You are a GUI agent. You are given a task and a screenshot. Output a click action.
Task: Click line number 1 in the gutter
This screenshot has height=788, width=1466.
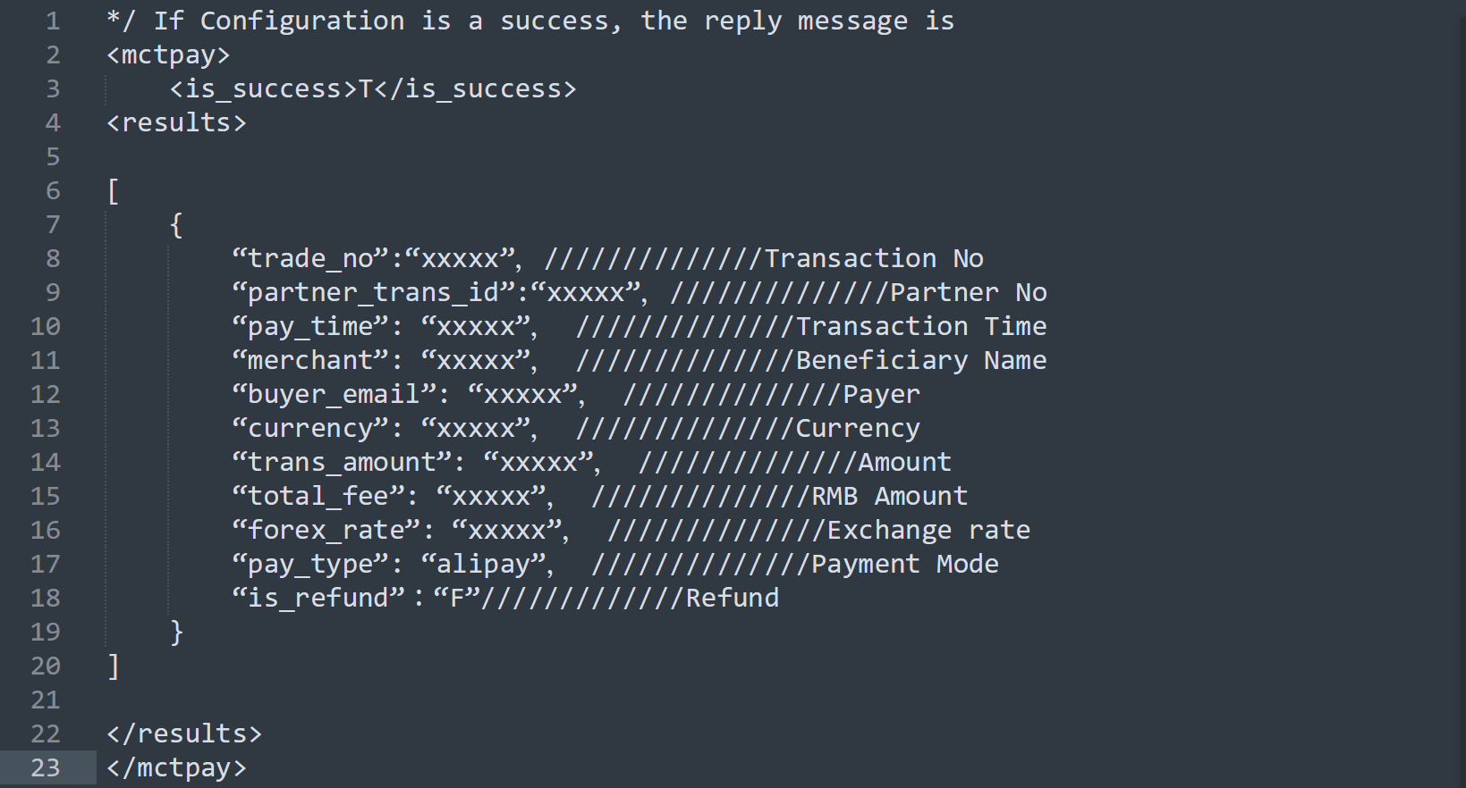(53, 21)
